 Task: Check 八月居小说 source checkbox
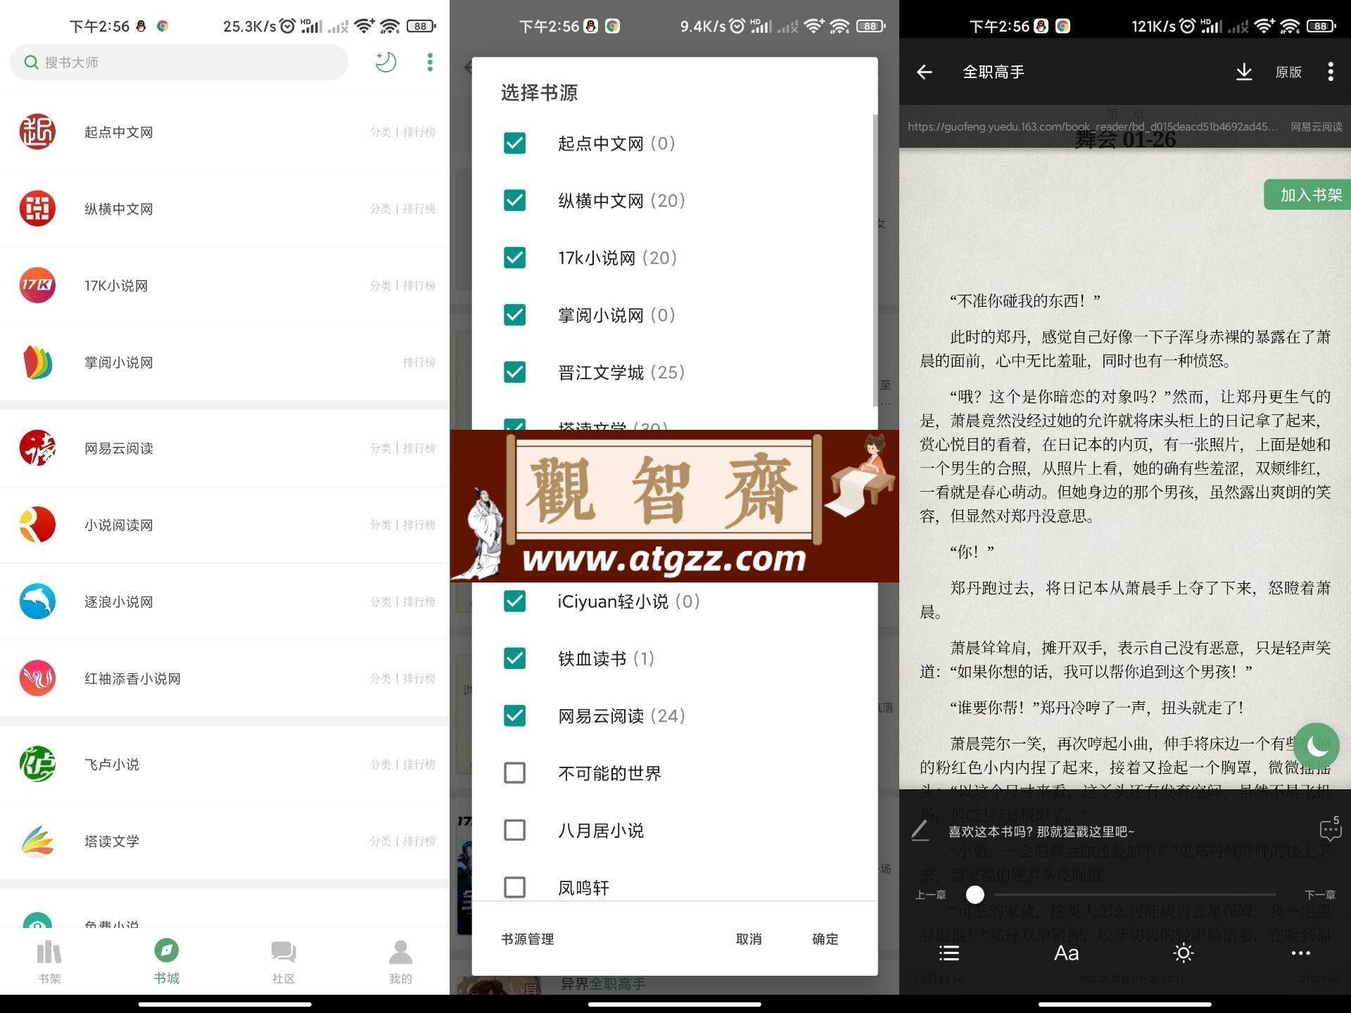click(x=514, y=830)
